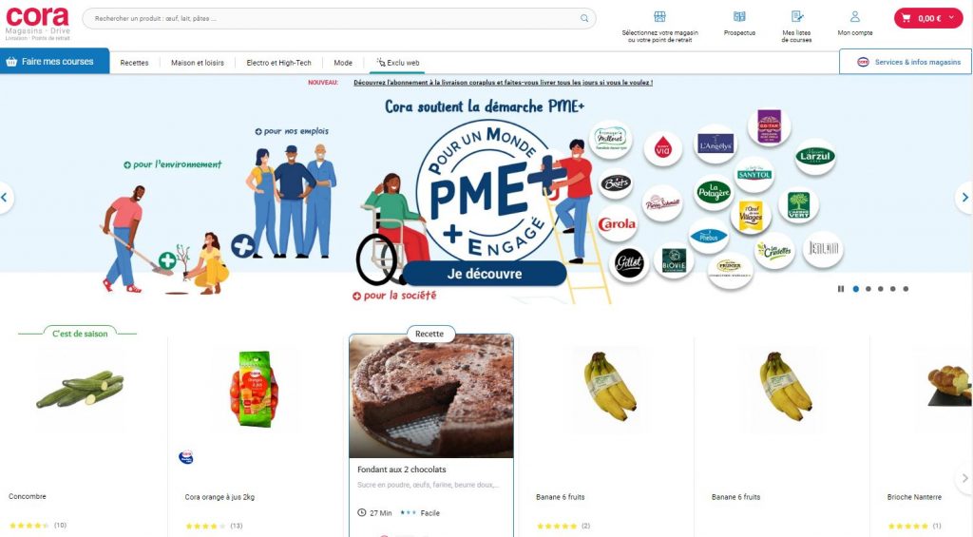Click the Concombre star rating
Screen dimensions: 973x537
[x=29, y=526]
